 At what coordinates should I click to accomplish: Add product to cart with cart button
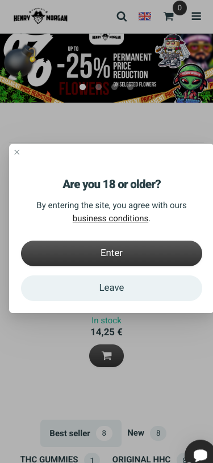click(x=107, y=356)
